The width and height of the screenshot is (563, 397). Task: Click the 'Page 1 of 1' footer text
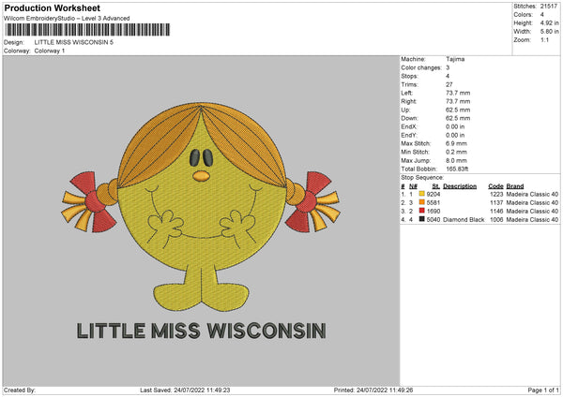[x=543, y=390]
